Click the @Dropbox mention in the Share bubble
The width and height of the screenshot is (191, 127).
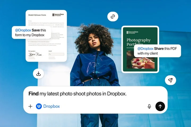pyautogui.click(x=145, y=48)
